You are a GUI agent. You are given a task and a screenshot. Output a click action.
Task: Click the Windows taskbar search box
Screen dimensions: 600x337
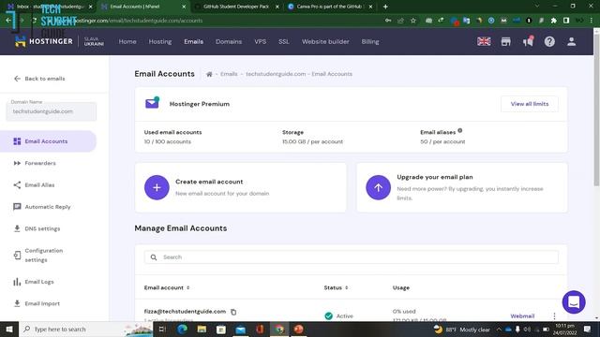(x=85, y=329)
